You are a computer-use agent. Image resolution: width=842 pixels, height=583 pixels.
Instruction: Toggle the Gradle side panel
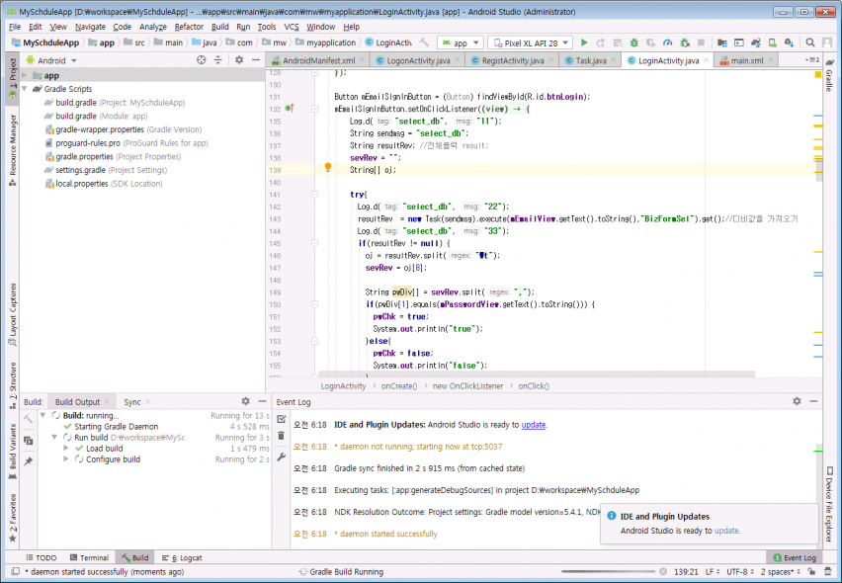coord(829,75)
